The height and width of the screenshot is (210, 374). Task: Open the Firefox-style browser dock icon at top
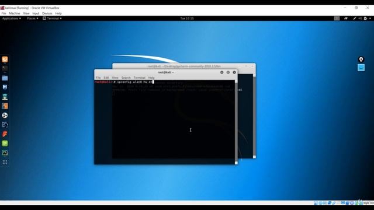tap(5, 60)
